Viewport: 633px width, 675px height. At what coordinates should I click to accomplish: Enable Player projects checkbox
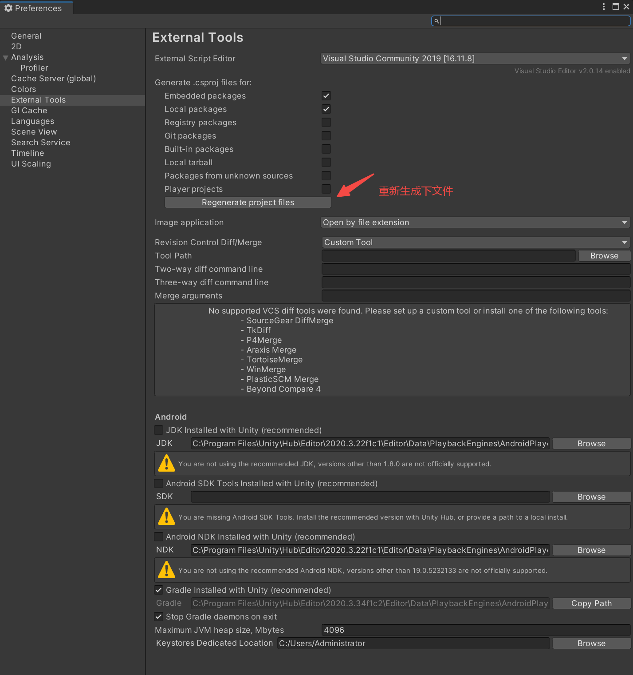pyautogui.click(x=326, y=189)
